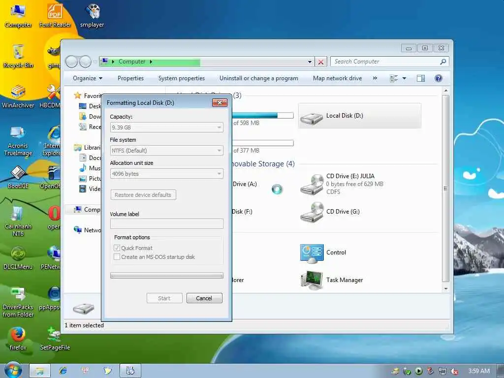Click Properties in the toolbar

[130, 78]
